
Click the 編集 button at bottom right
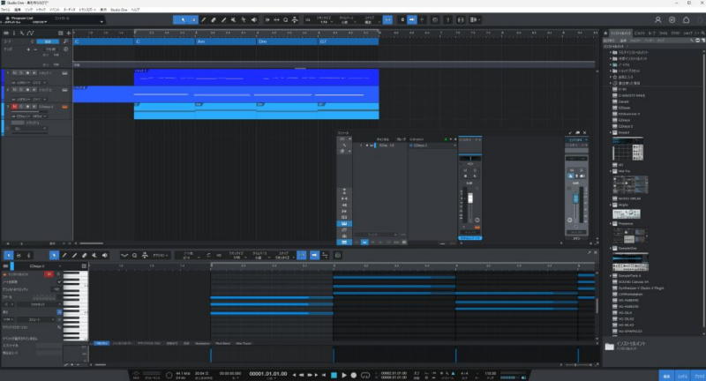667,375
